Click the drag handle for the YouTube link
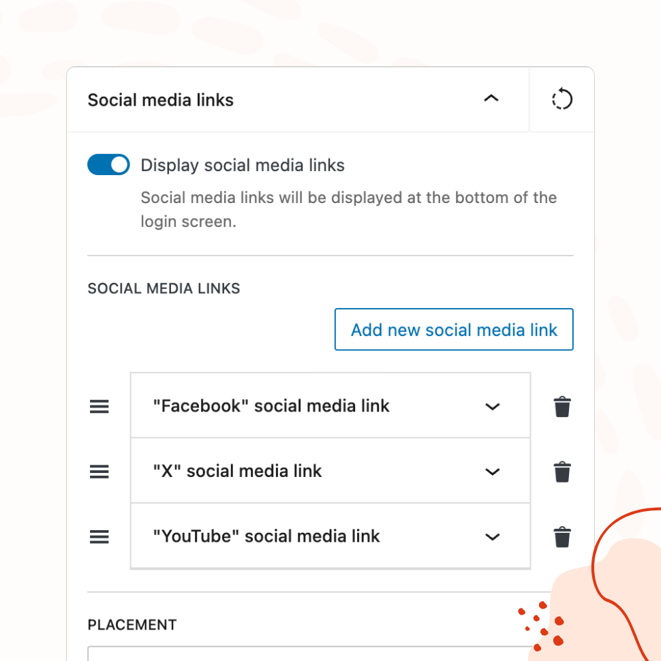This screenshot has width=661, height=661. [x=99, y=537]
